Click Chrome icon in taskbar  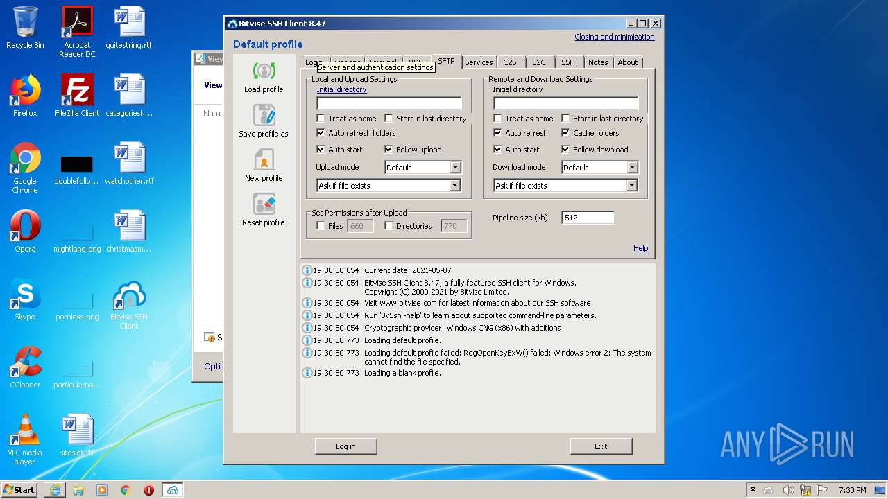pyautogui.click(x=125, y=490)
